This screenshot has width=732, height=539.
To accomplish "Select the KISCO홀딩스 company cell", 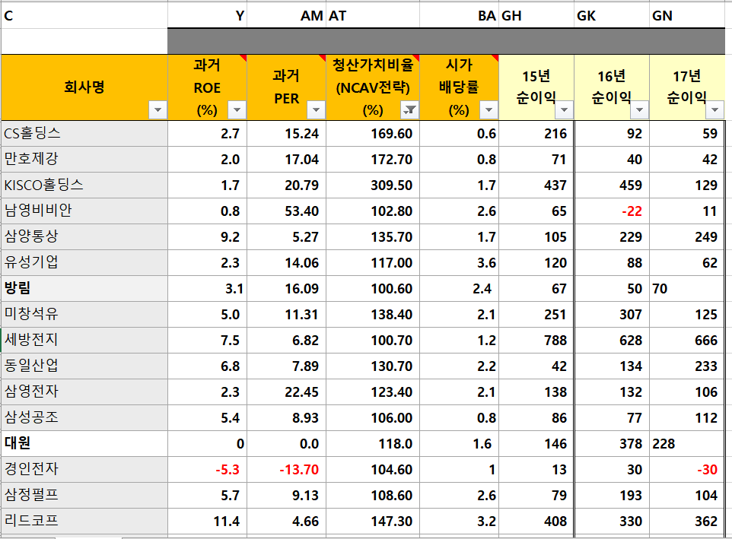I will click(x=84, y=185).
